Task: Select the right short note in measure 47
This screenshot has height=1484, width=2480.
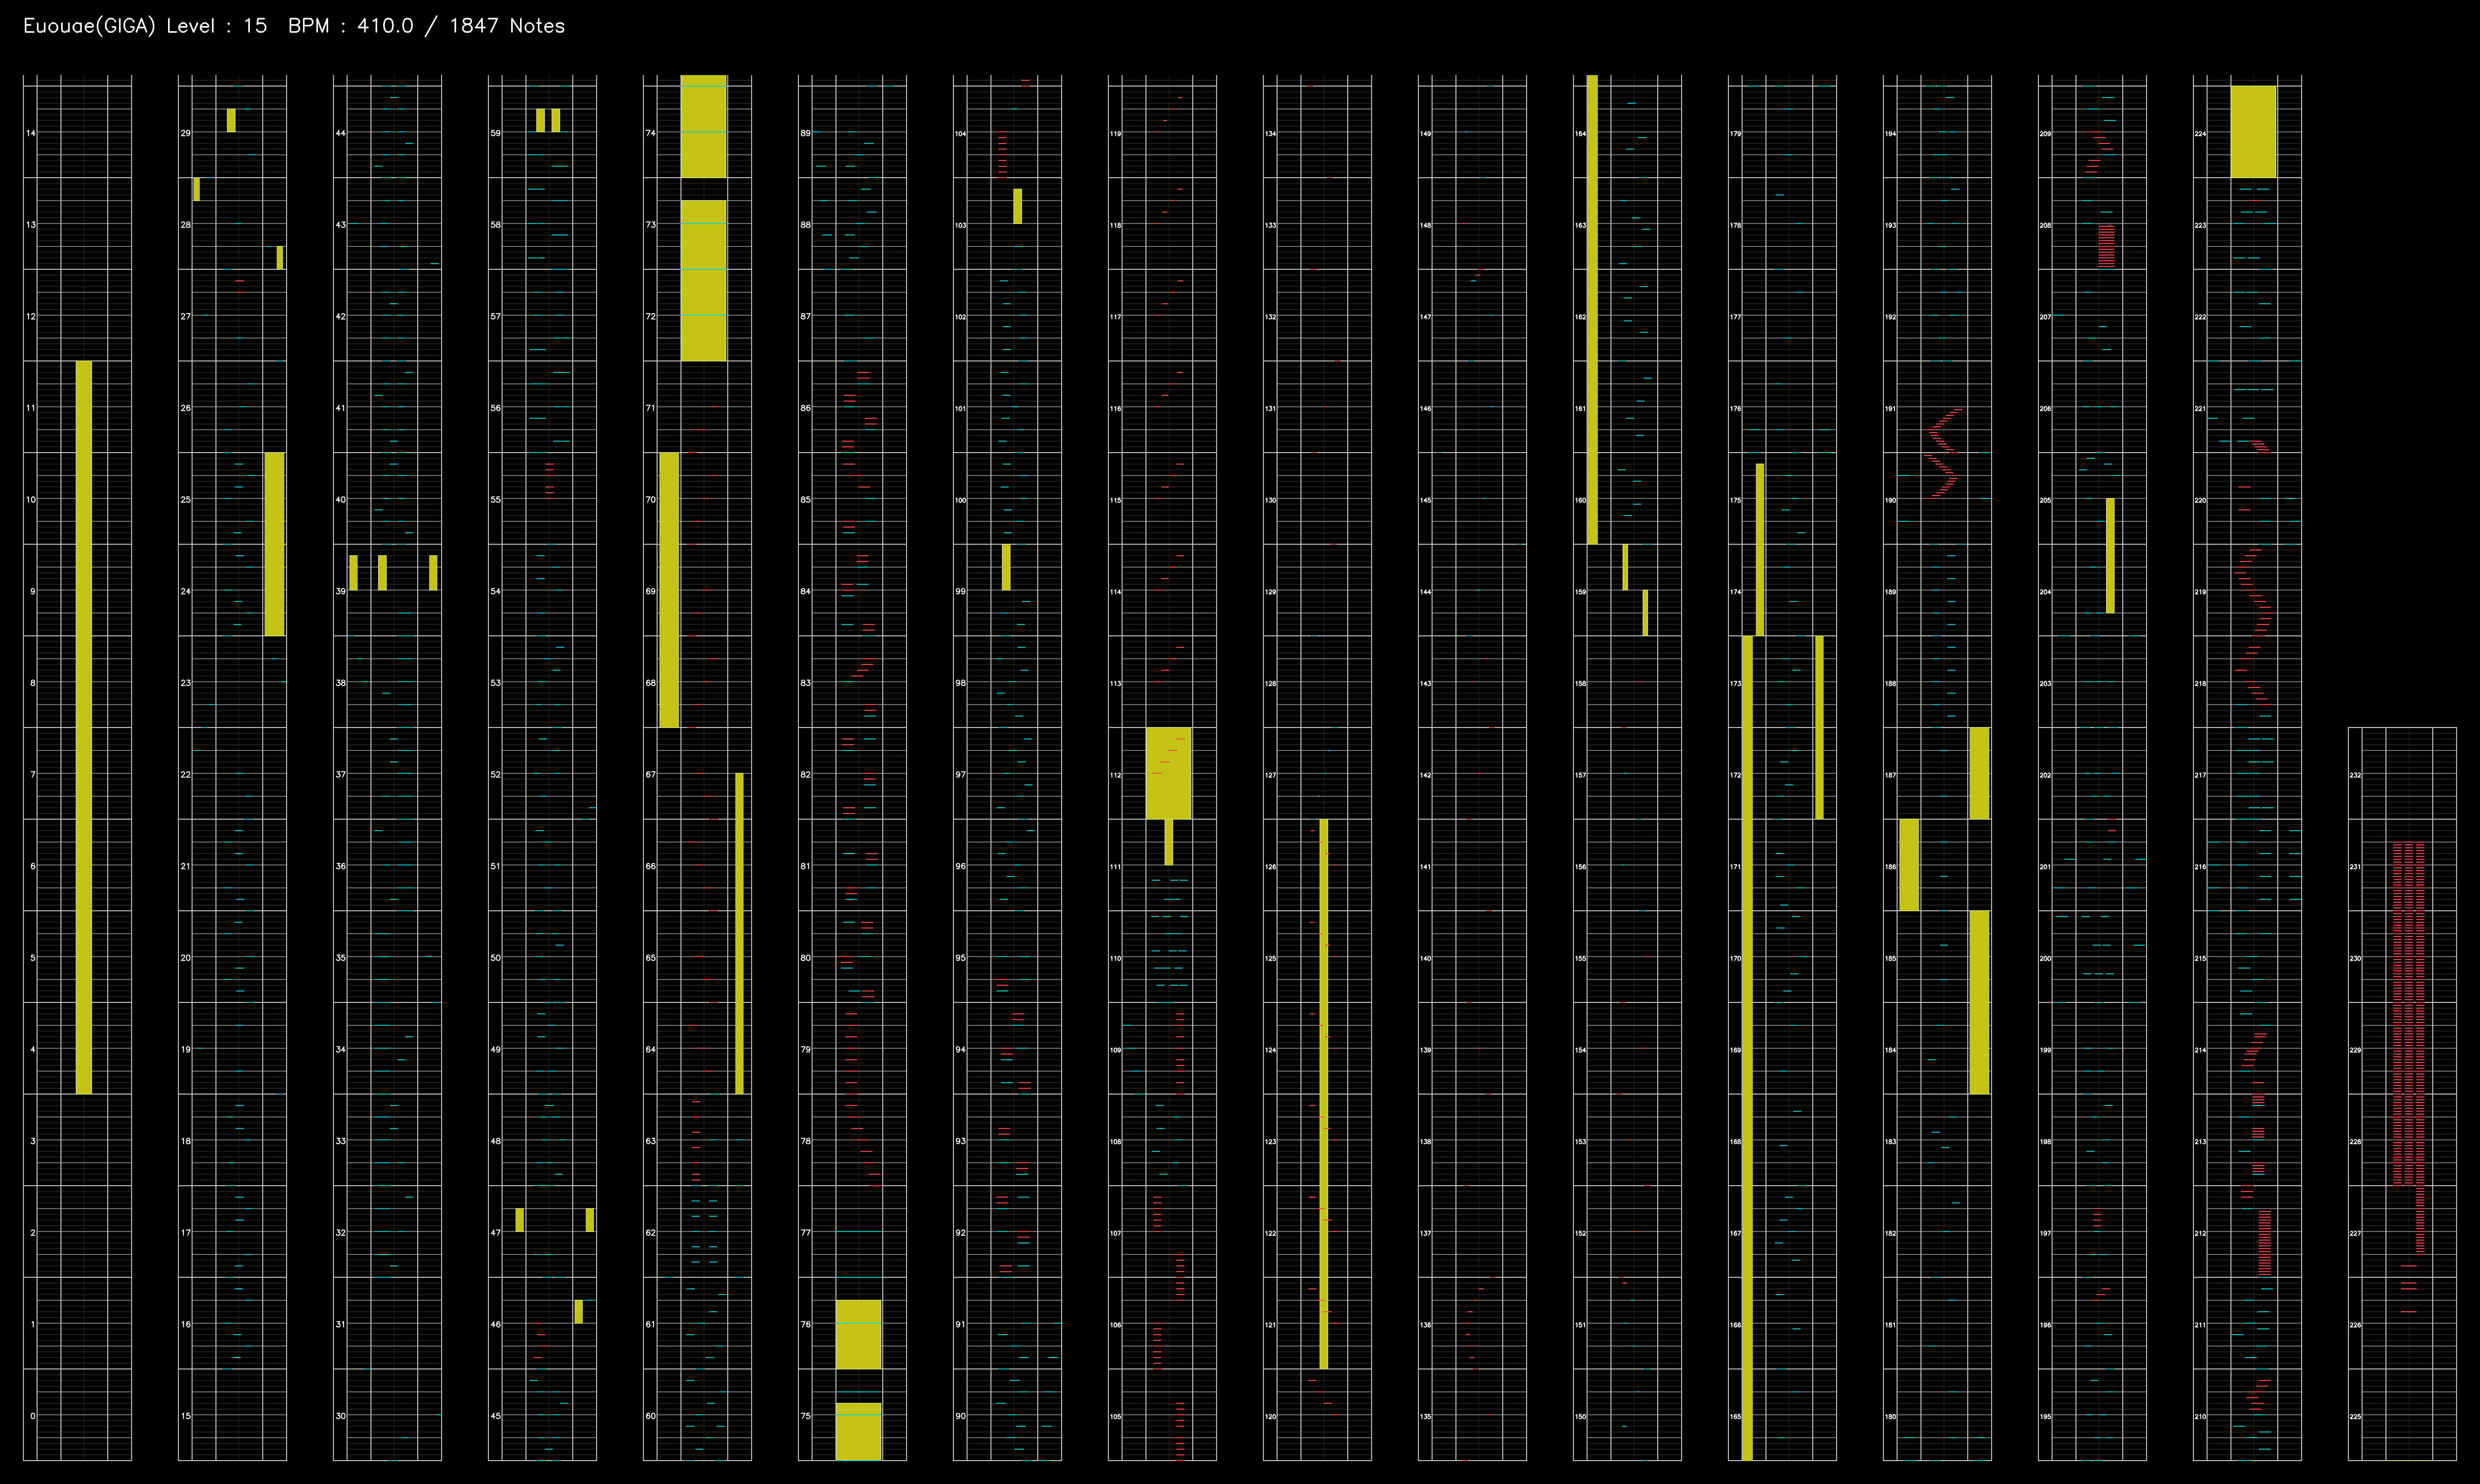Action: pyautogui.click(x=590, y=1220)
